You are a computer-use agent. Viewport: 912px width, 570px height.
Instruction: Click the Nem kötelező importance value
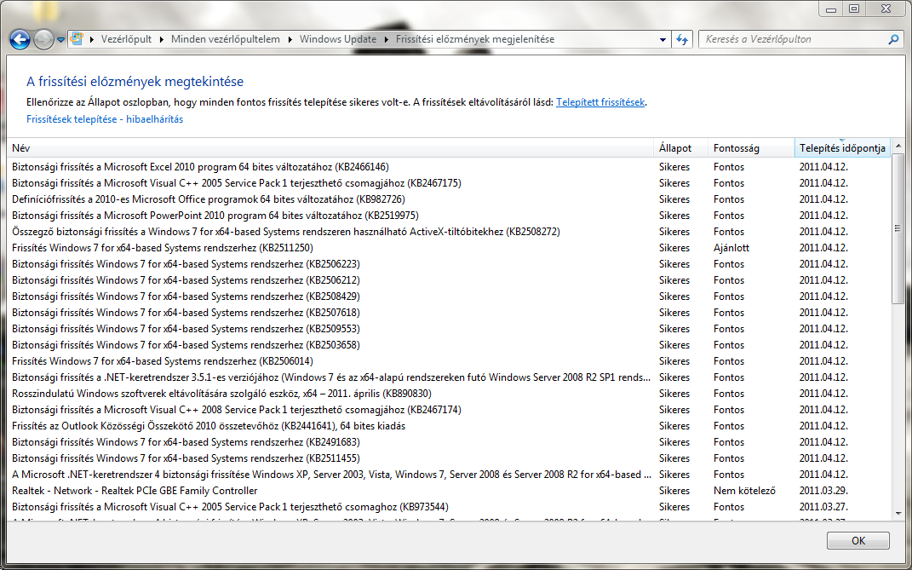(744, 492)
